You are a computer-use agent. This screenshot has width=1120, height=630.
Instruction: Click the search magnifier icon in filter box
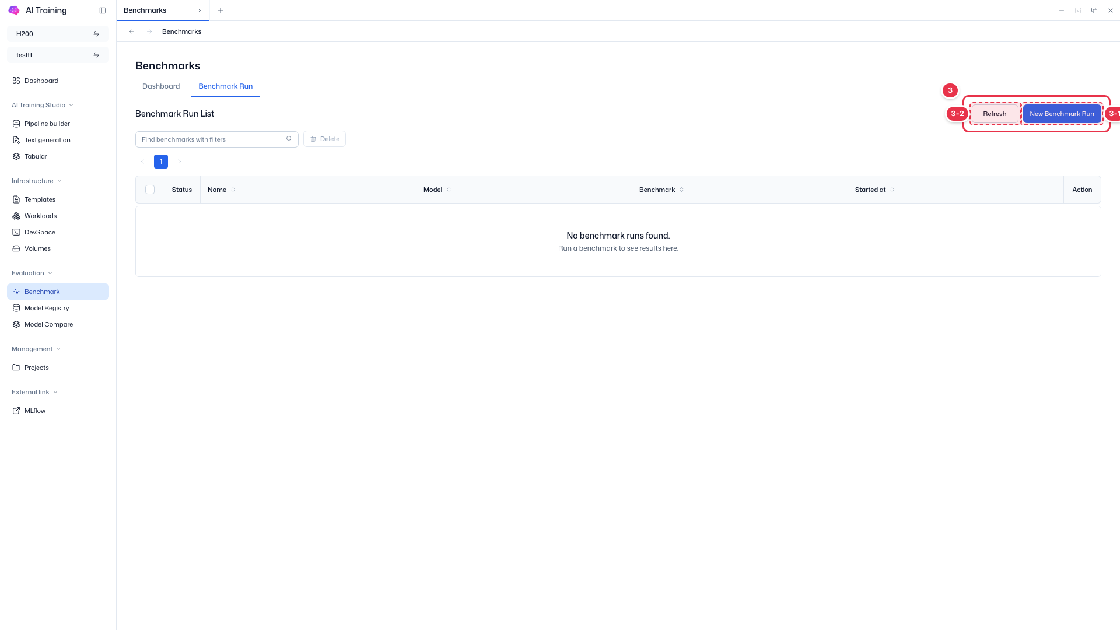point(289,139)
